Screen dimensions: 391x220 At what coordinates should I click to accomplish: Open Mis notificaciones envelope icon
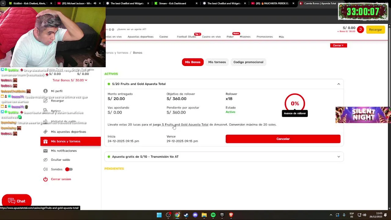click(46, 151)
